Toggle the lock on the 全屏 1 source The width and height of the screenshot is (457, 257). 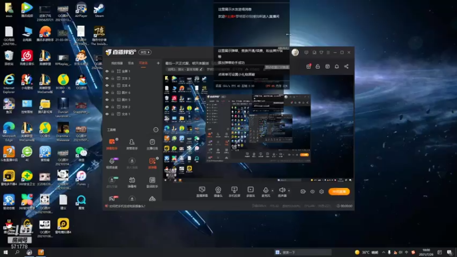coord(113,71)
